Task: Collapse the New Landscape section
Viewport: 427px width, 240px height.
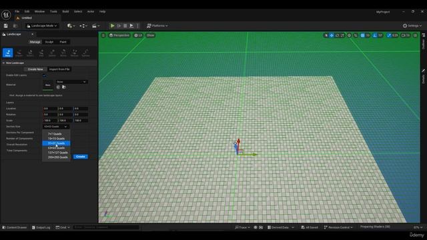Action: click(3, 63)
